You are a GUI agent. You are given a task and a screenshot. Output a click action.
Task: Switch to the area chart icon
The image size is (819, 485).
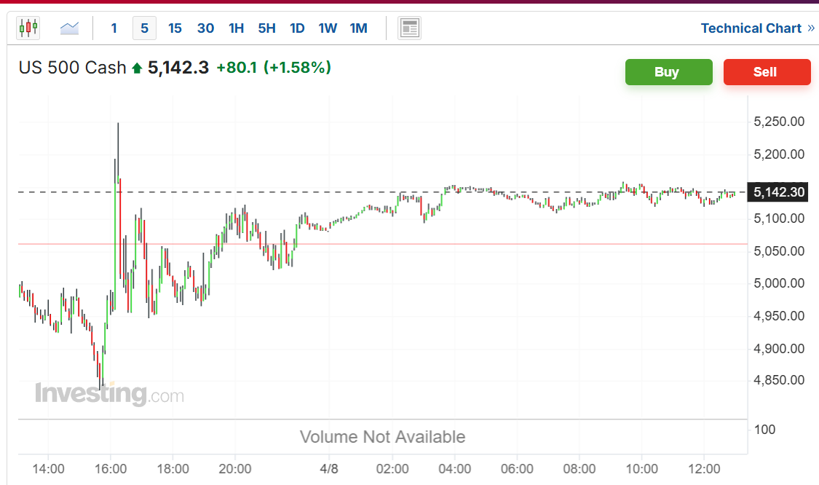69,28
